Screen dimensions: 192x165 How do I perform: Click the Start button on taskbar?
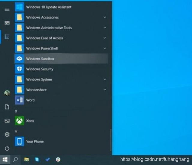(5, 160)
